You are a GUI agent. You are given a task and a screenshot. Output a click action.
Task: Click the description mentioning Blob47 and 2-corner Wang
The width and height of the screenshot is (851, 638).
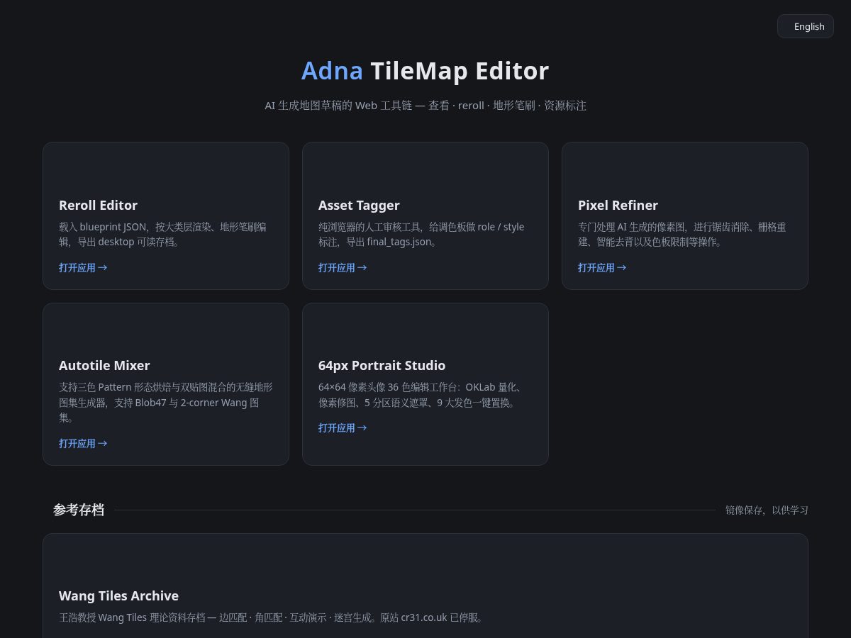(166, 402)
